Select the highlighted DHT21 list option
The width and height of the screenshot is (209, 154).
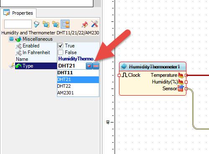point(78,79)
